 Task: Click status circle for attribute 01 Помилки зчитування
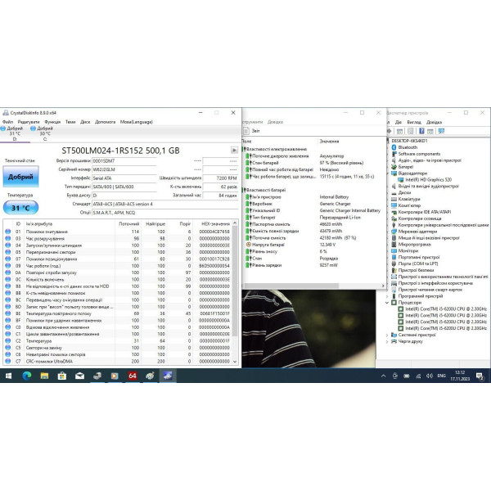8,232
